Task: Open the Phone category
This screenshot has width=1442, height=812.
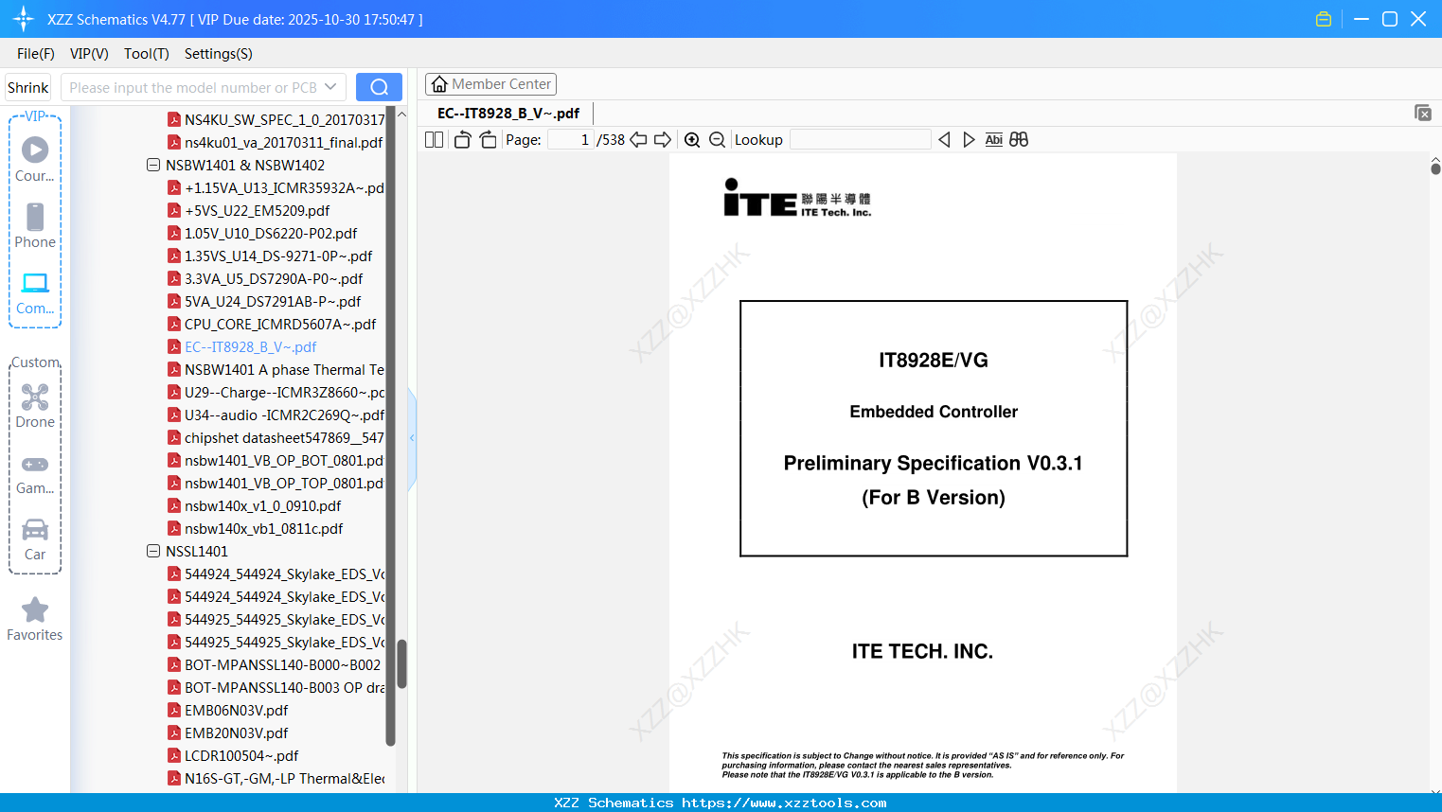Action: click(x=35, y=225)
